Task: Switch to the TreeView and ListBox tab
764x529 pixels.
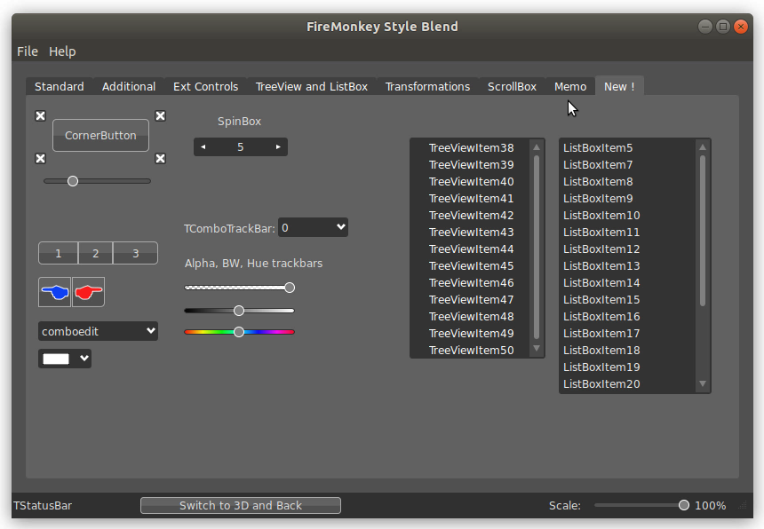Action: pyautogui.click(x=312, y=87)
